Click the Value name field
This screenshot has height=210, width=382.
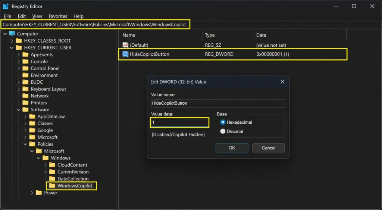218,103
